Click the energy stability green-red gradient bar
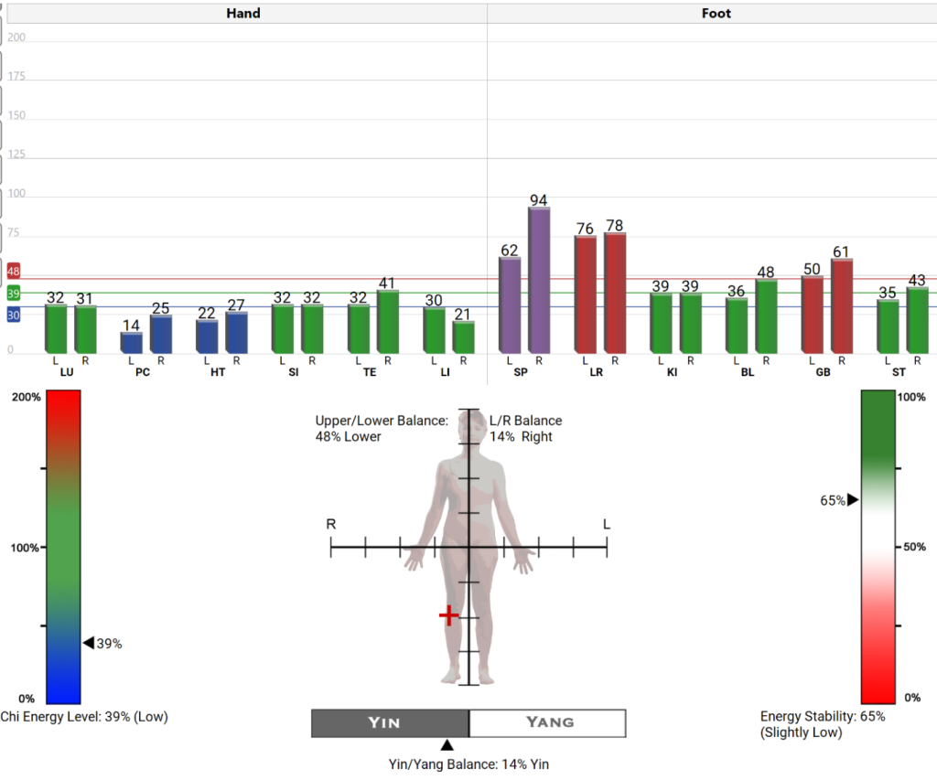This screenshot has width=937, height=780. tap(878, 547)
